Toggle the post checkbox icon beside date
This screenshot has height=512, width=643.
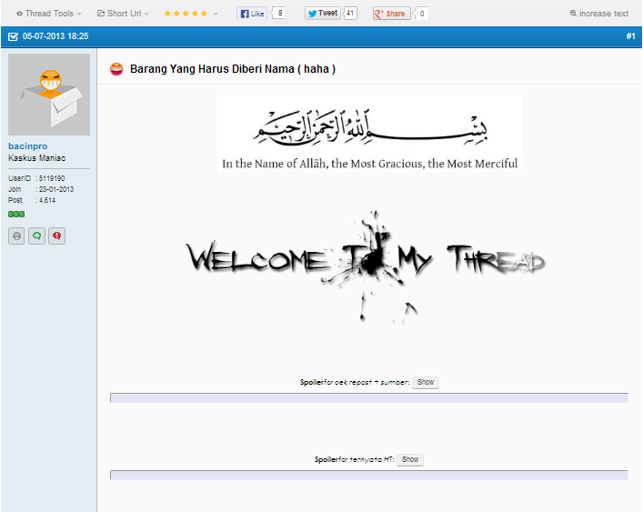13,36
